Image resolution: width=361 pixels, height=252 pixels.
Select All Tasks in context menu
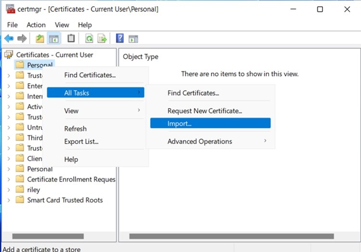[96, 93]
